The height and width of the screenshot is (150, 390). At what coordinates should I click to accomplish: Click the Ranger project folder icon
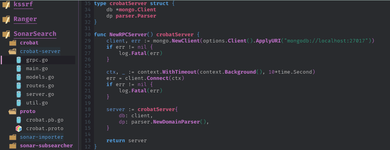point(6,19)
